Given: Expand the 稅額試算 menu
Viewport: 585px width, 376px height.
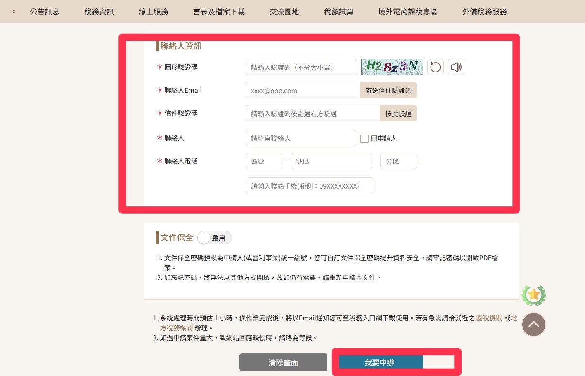Looking at the screenshot, I should [x=339, y=12].
